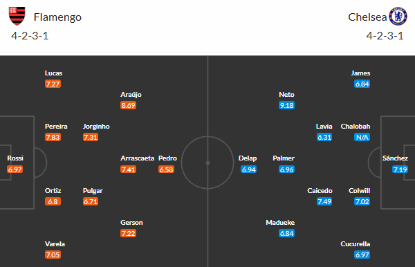Open the Chelsea team name link

pyautogui.click(x=367, y=17)
